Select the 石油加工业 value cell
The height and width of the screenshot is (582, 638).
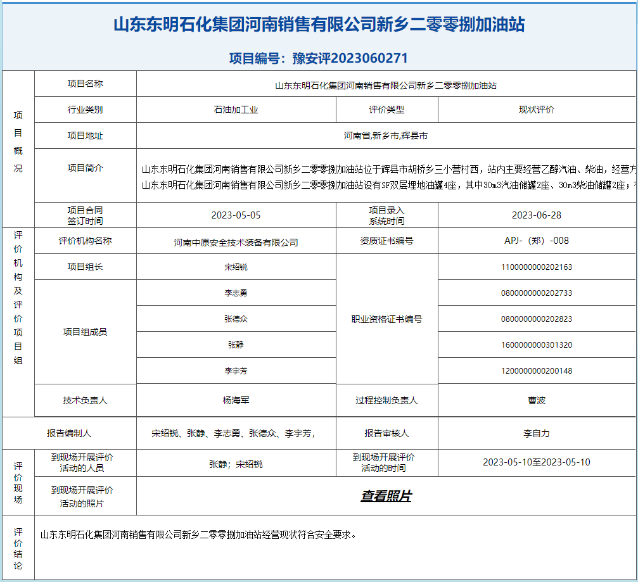pos(236,110)
